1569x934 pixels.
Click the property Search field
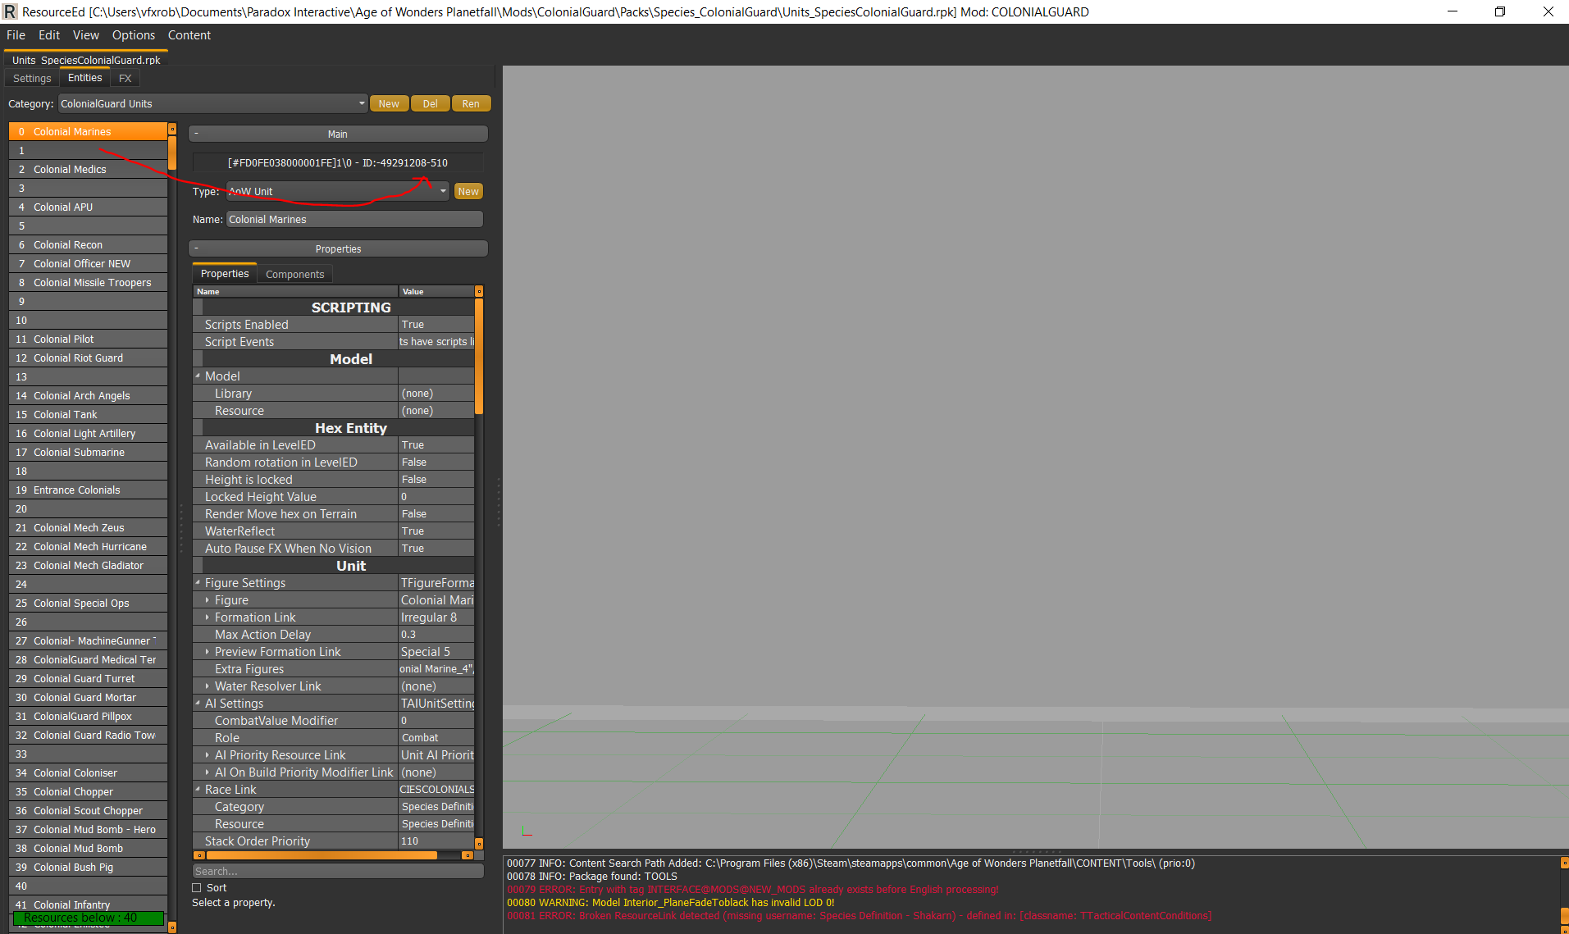(337, 872)
